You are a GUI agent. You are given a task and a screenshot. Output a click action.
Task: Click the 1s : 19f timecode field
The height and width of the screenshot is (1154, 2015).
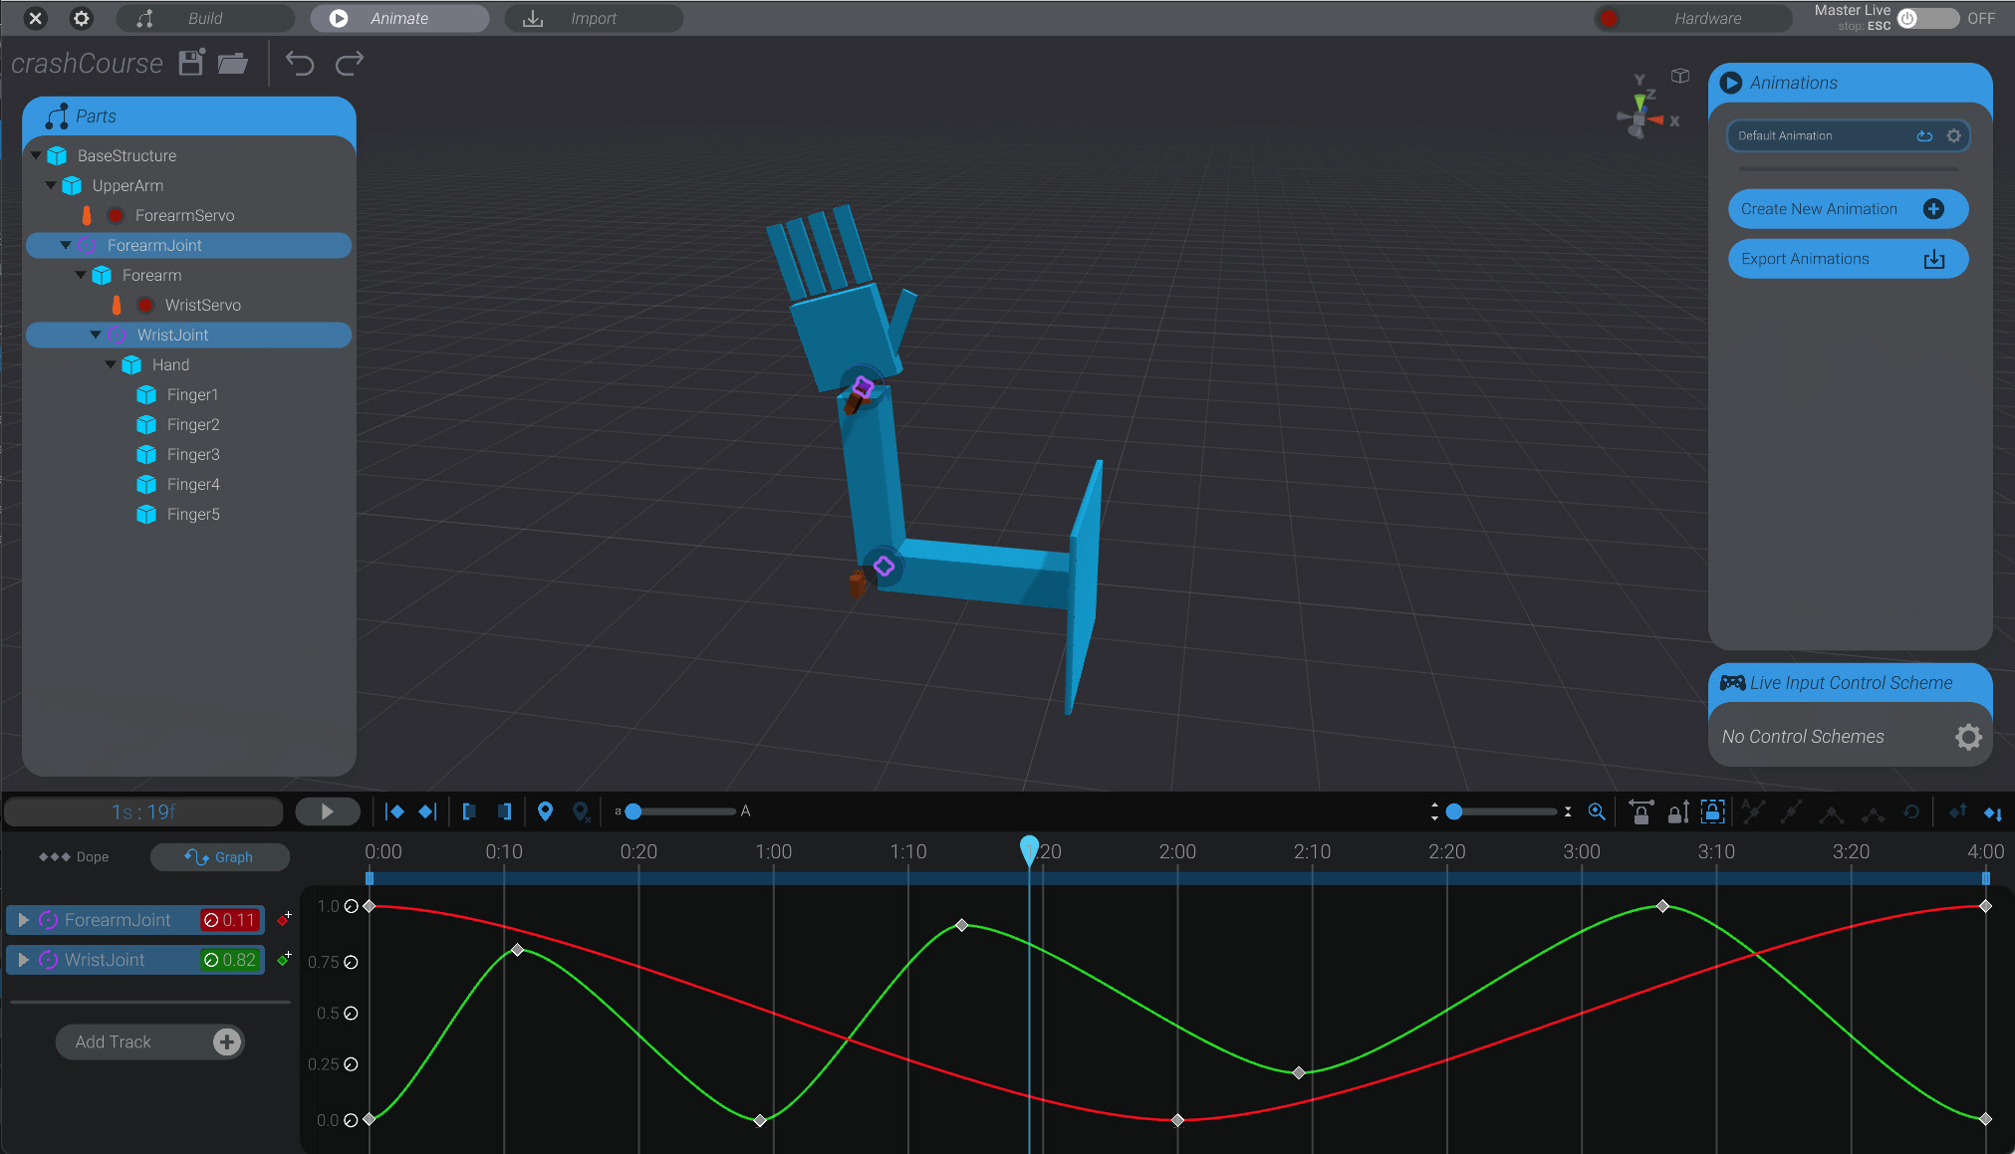pyautogui.click(x=142, y=811)
